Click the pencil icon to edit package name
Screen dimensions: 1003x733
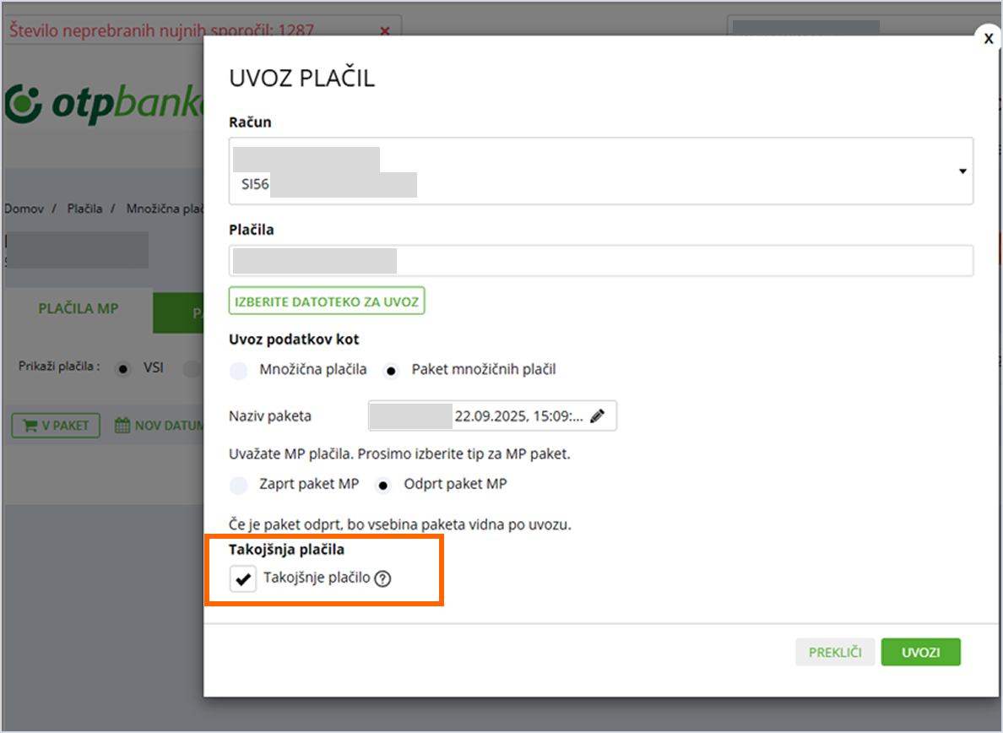coord(598,415)
